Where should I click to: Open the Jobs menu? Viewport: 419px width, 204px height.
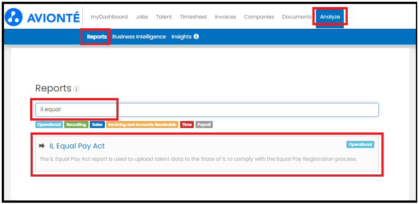142,17
